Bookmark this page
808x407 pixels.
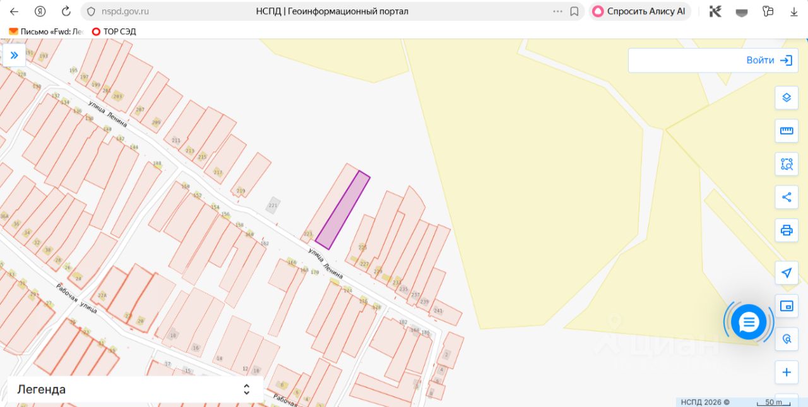coord(574,11)
